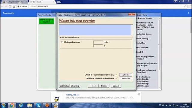Remove DJ2540_188.exe entry with X icon
The height and width of the screenshot is (108, 192).
pos(139,94)
